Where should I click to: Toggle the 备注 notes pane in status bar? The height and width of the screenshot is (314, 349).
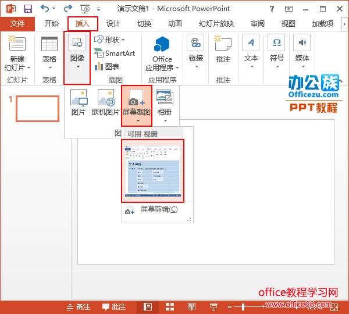point(79,307)
